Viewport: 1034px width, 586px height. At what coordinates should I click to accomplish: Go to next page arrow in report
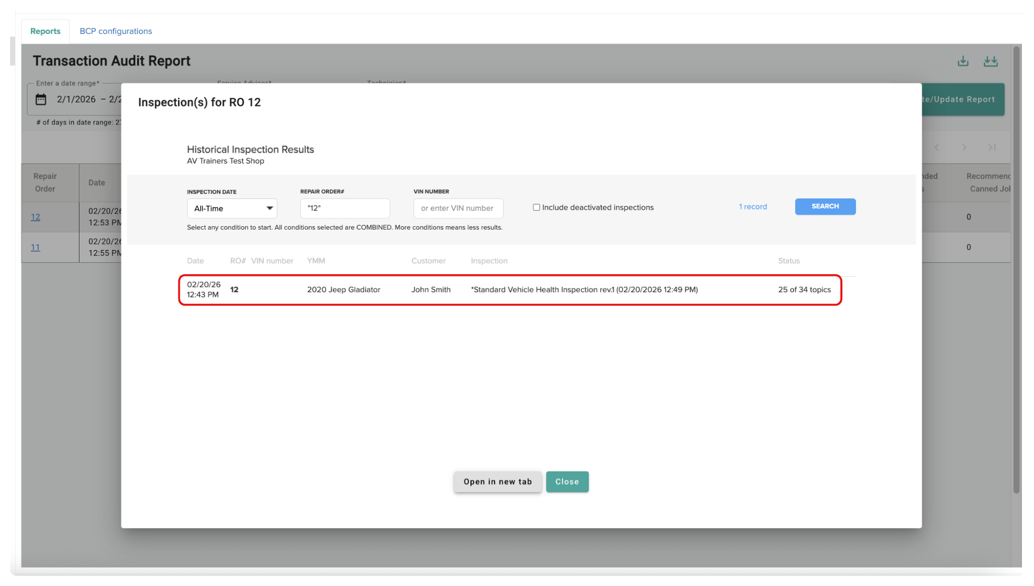pos(964,148)
